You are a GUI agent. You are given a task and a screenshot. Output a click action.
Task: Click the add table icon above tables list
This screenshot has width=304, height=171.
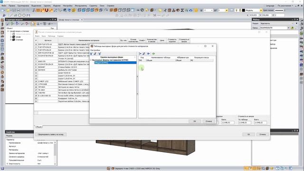140,54
